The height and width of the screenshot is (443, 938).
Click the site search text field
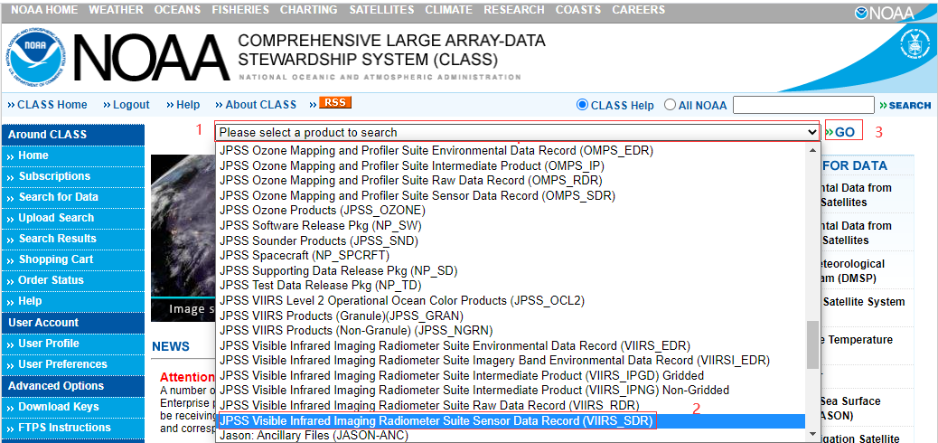pos(803,105)
